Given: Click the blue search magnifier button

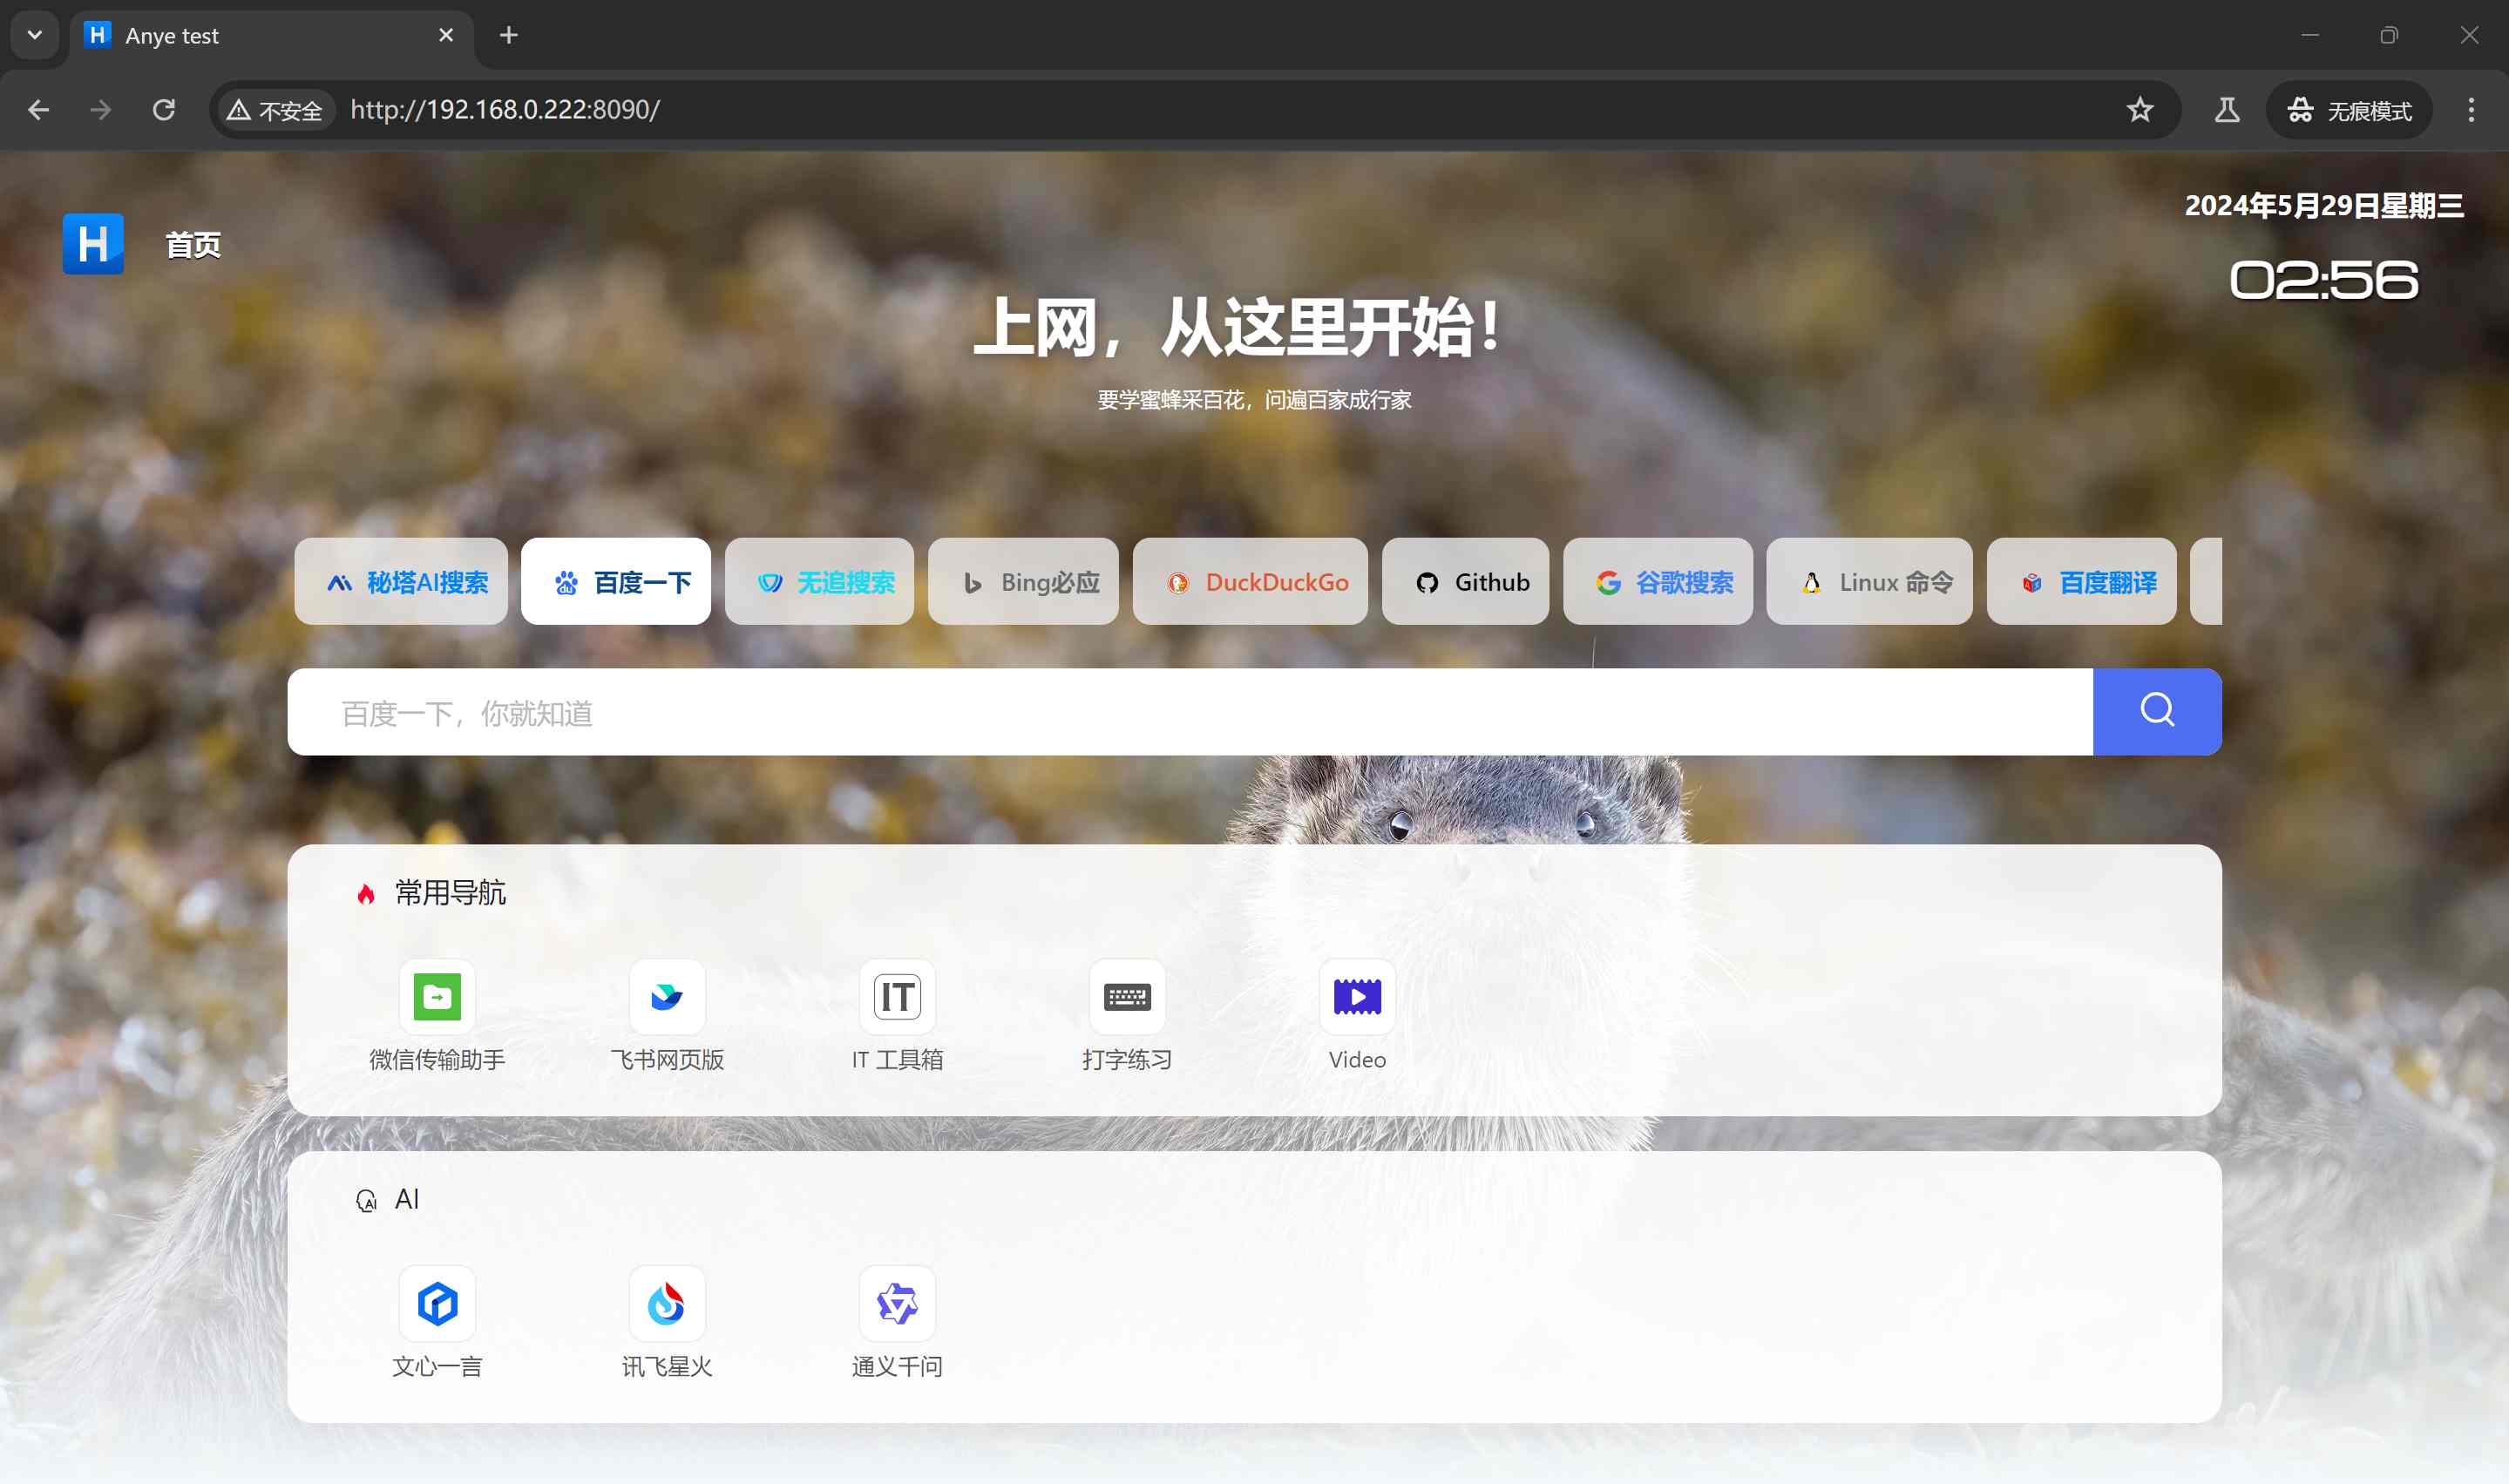Looking at the screenshot, I should point(2157,711).
